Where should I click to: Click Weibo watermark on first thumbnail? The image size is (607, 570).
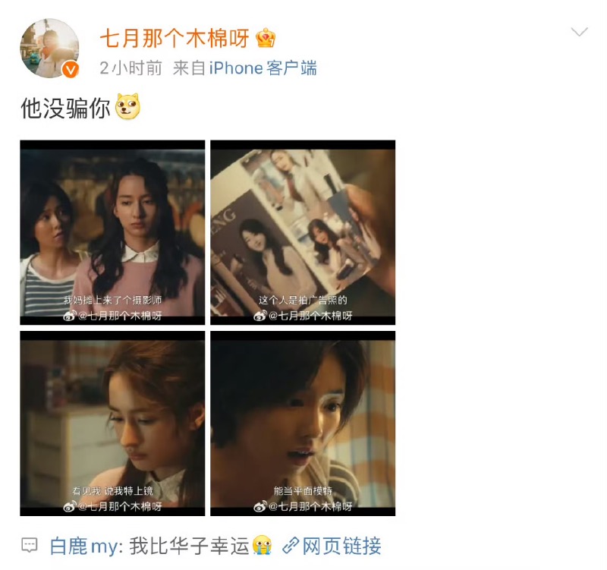[x=112, y=316]
